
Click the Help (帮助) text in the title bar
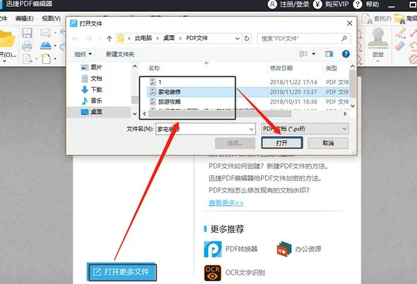point(373,4)
